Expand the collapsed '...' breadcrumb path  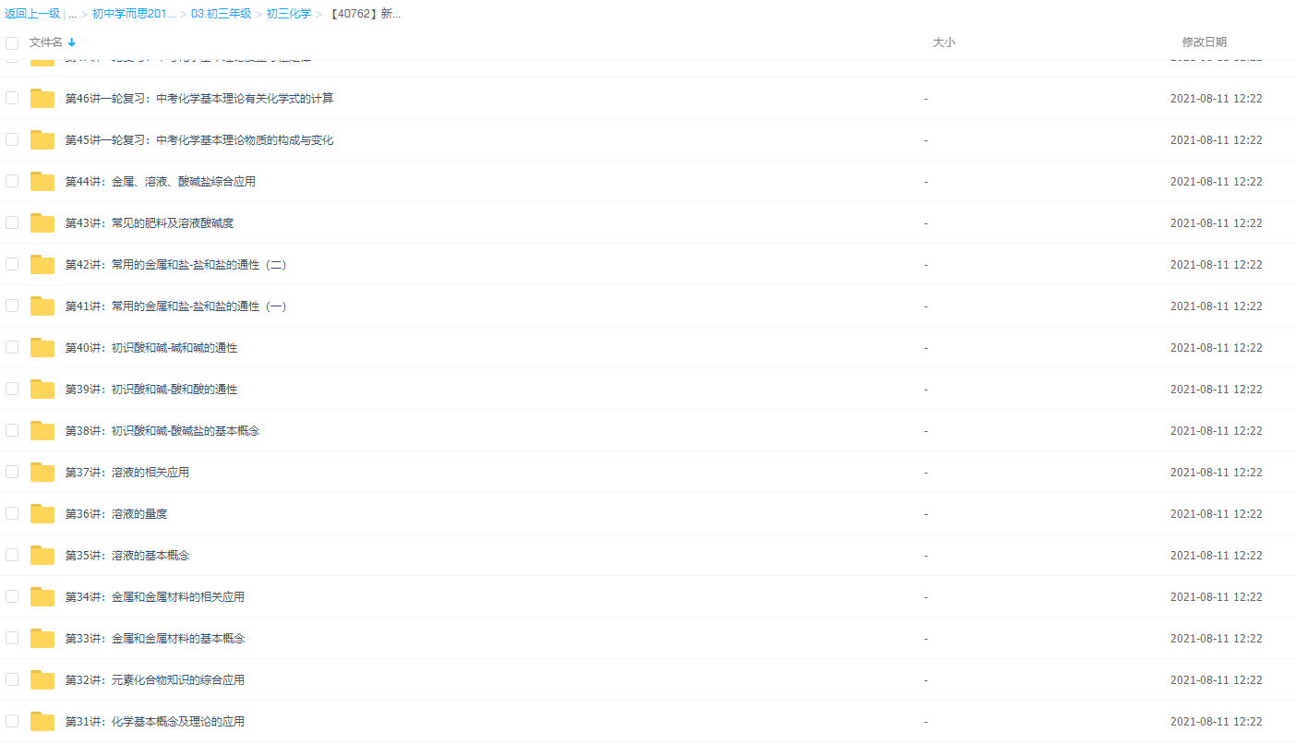click(72, 14)
